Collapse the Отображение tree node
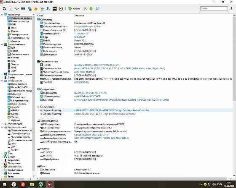 [x=2, y=81]
